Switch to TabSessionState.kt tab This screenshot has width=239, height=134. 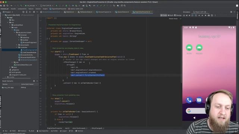coord(85,12)
